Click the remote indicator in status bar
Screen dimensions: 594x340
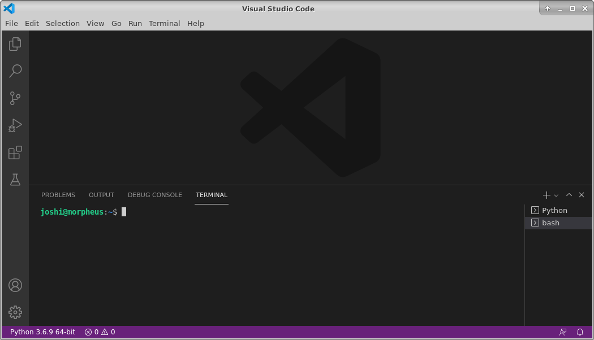click(x=563, y=332)
